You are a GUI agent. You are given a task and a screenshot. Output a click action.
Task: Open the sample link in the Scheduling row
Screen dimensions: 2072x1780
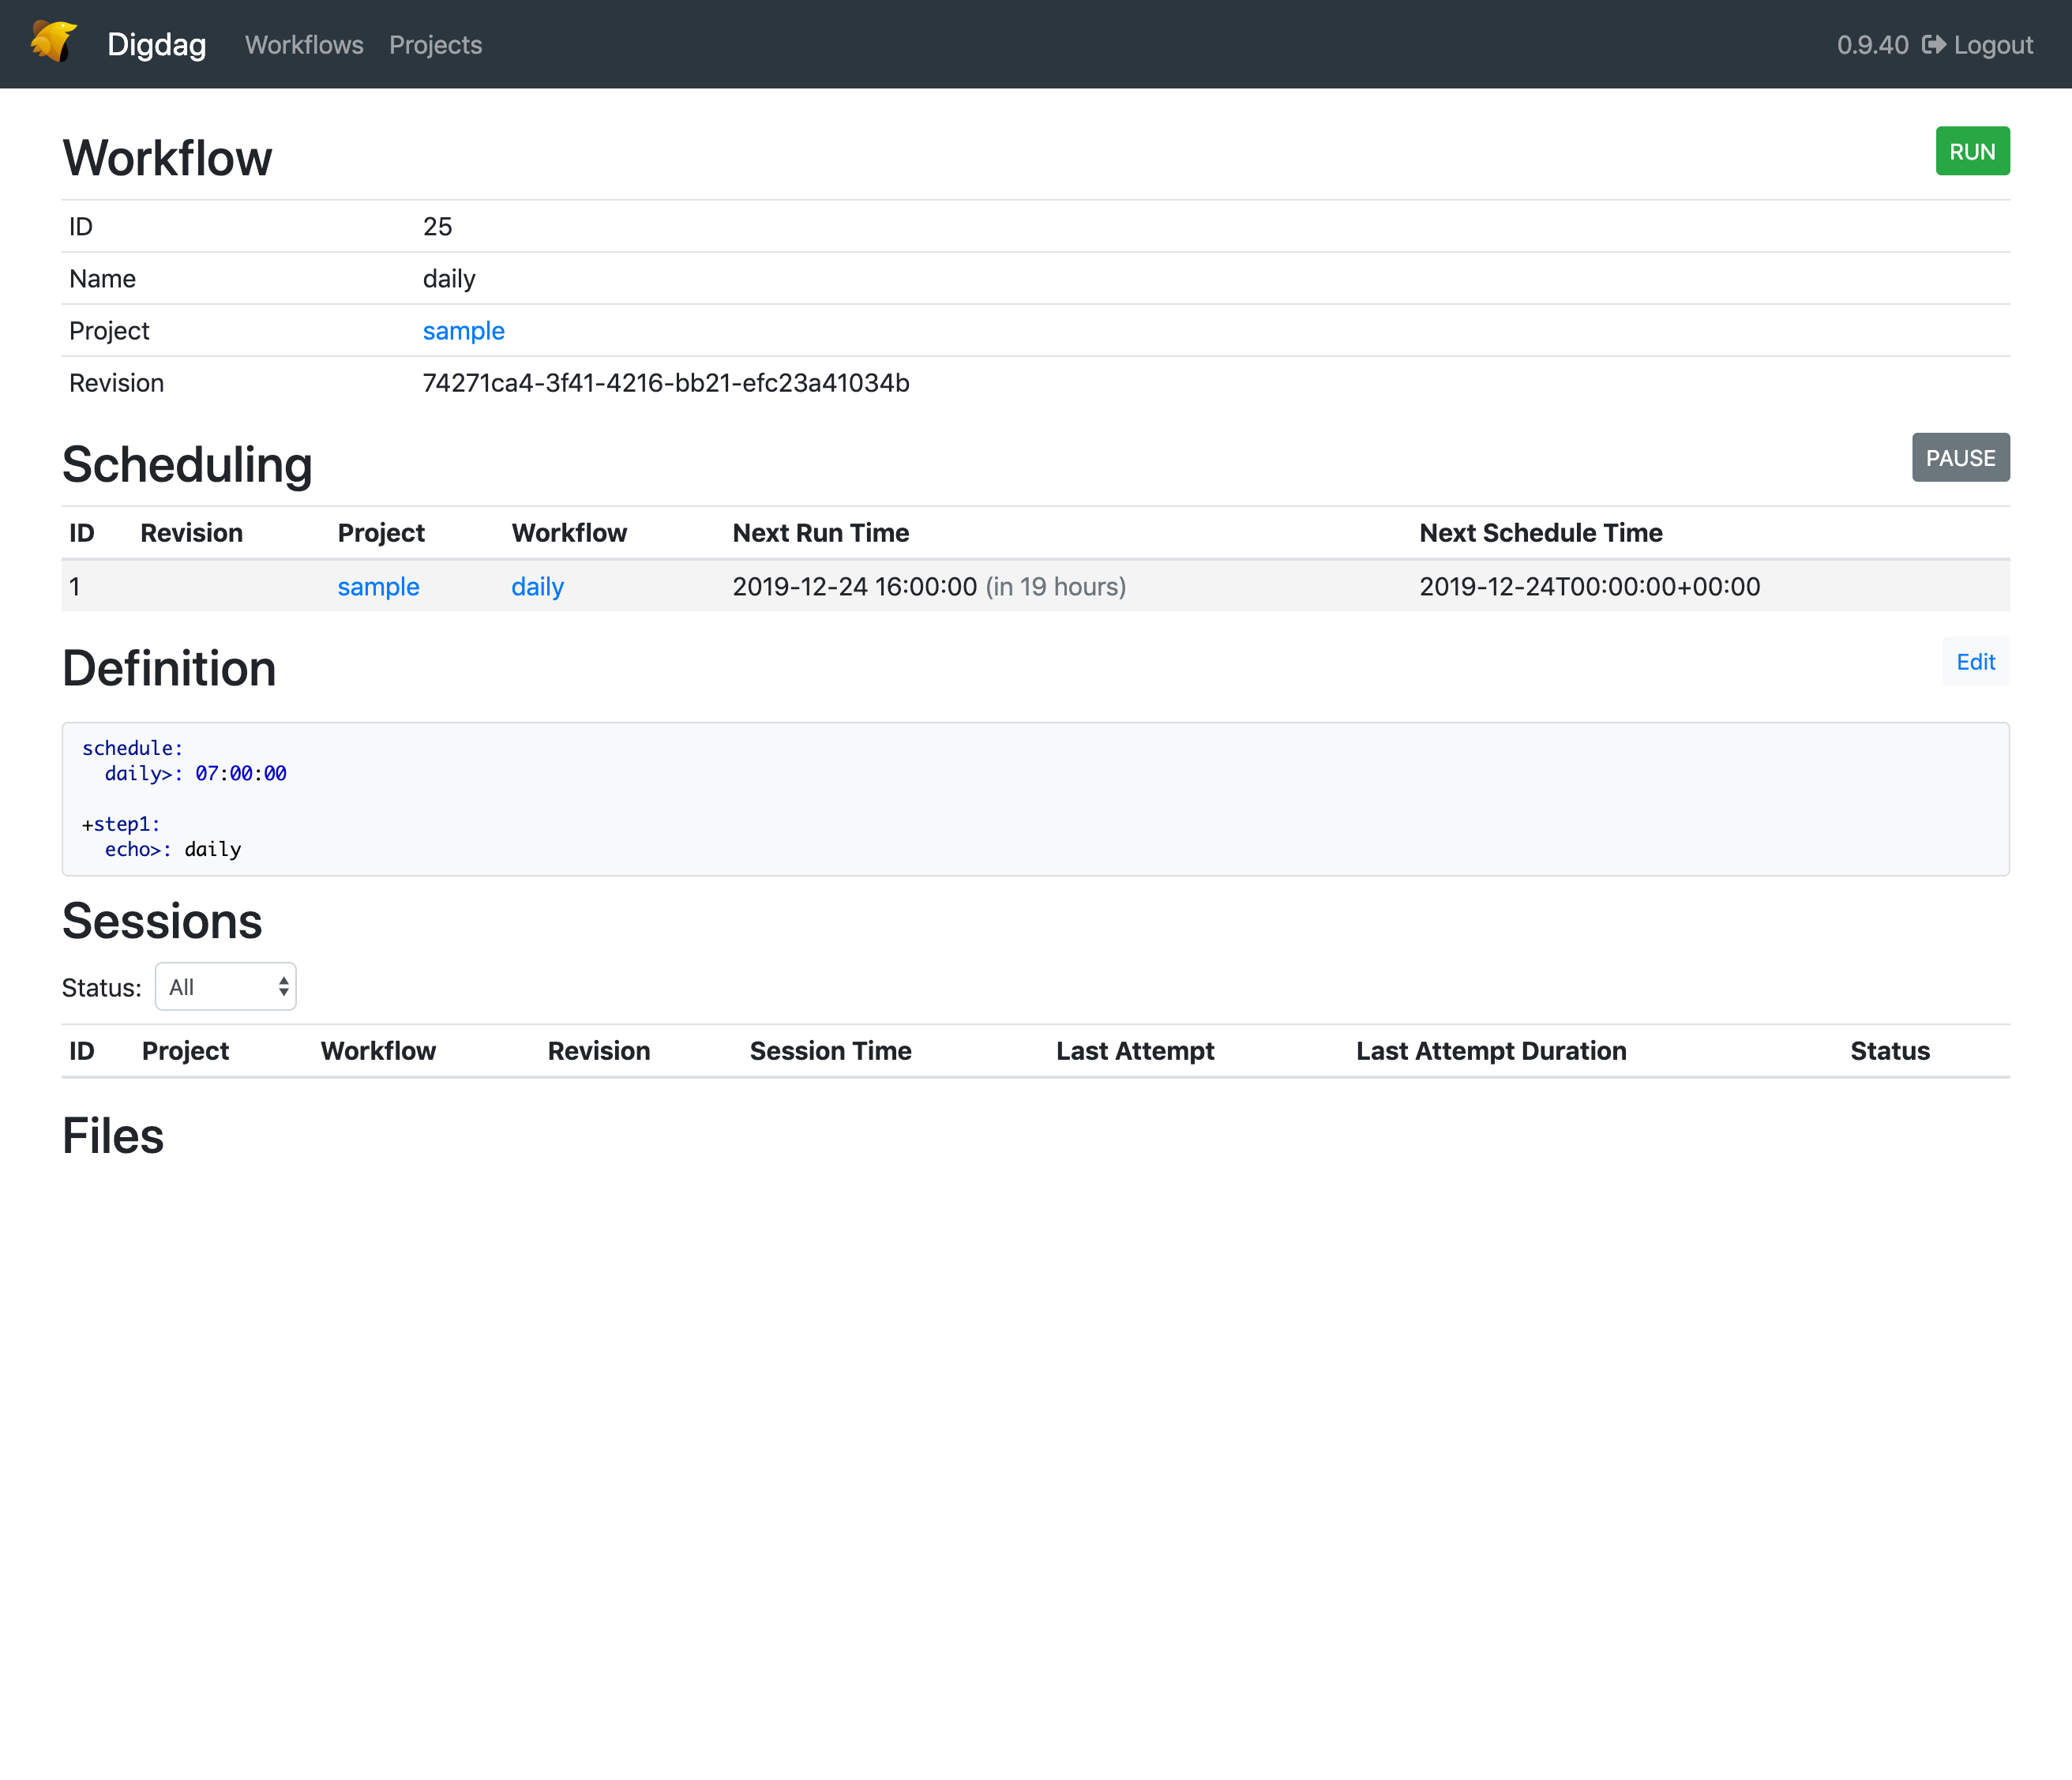point(378,587)
